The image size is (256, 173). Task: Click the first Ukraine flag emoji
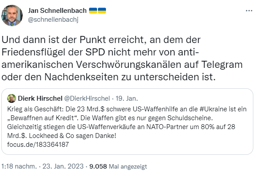93,11
